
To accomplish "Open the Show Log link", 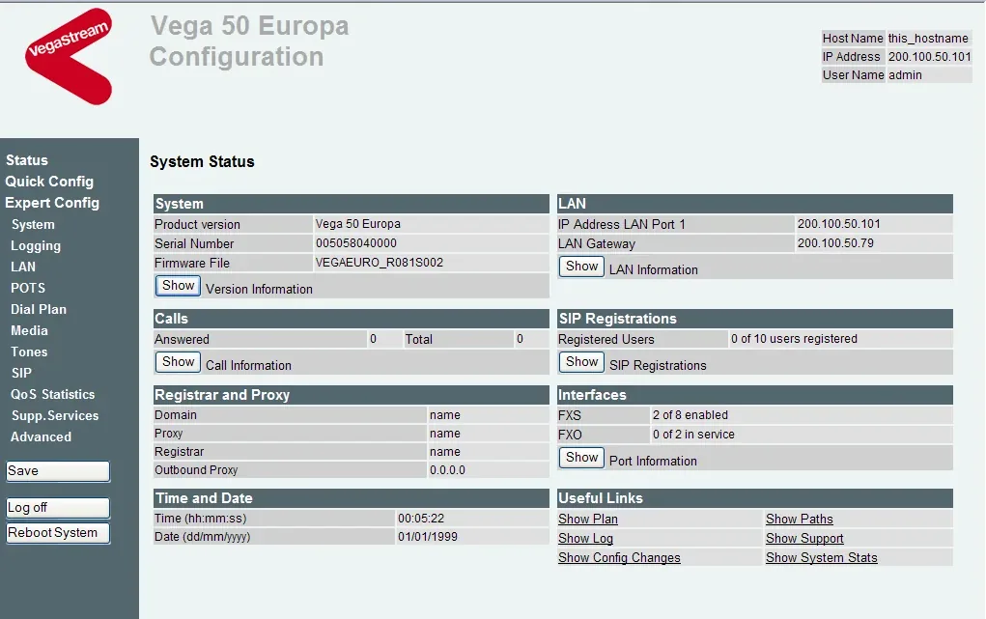I will tap(585, 539).
